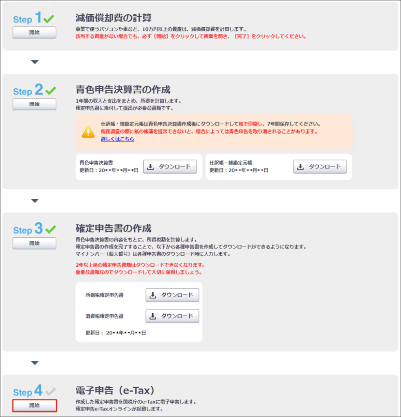This screenshot has width=401, height=417.
Task: Open the 詳しくはこちら link
Action: [x=117, y=139]
